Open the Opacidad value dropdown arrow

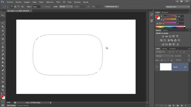point(189,56)
